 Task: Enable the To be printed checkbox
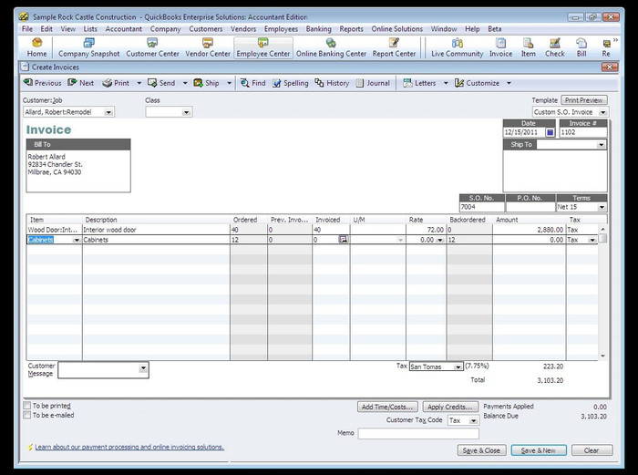(26, 406)
